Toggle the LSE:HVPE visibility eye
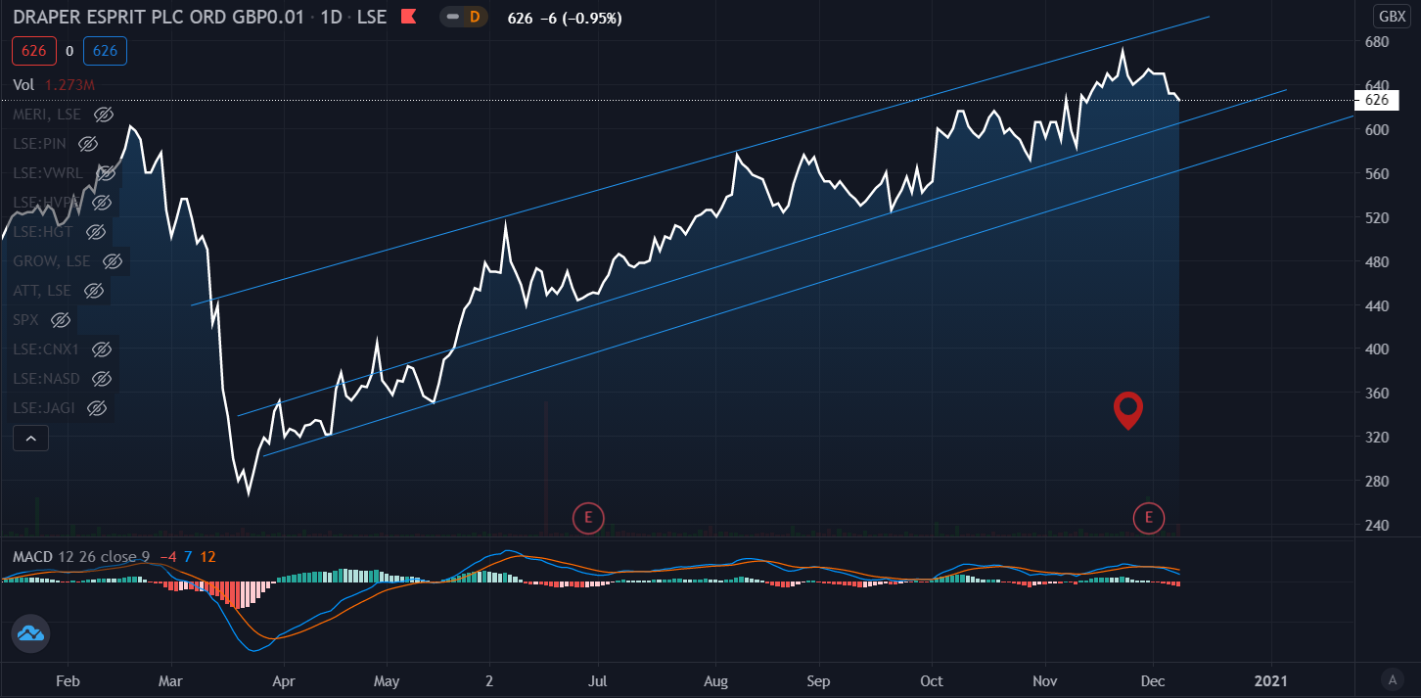 (x=102, y=203)
